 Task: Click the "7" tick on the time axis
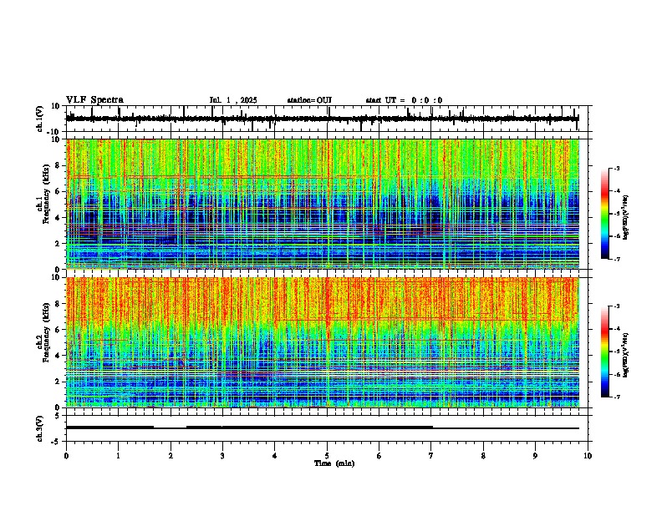coord(431,456)
